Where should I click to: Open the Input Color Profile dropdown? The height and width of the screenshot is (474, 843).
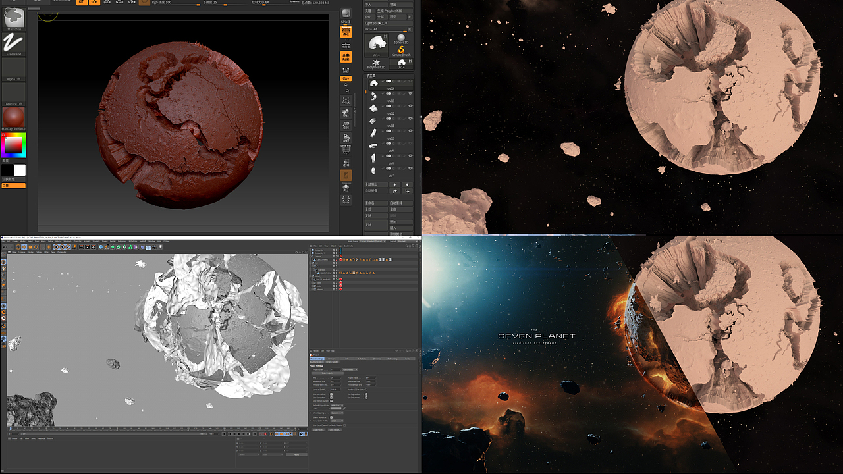[x=337, y=421]
